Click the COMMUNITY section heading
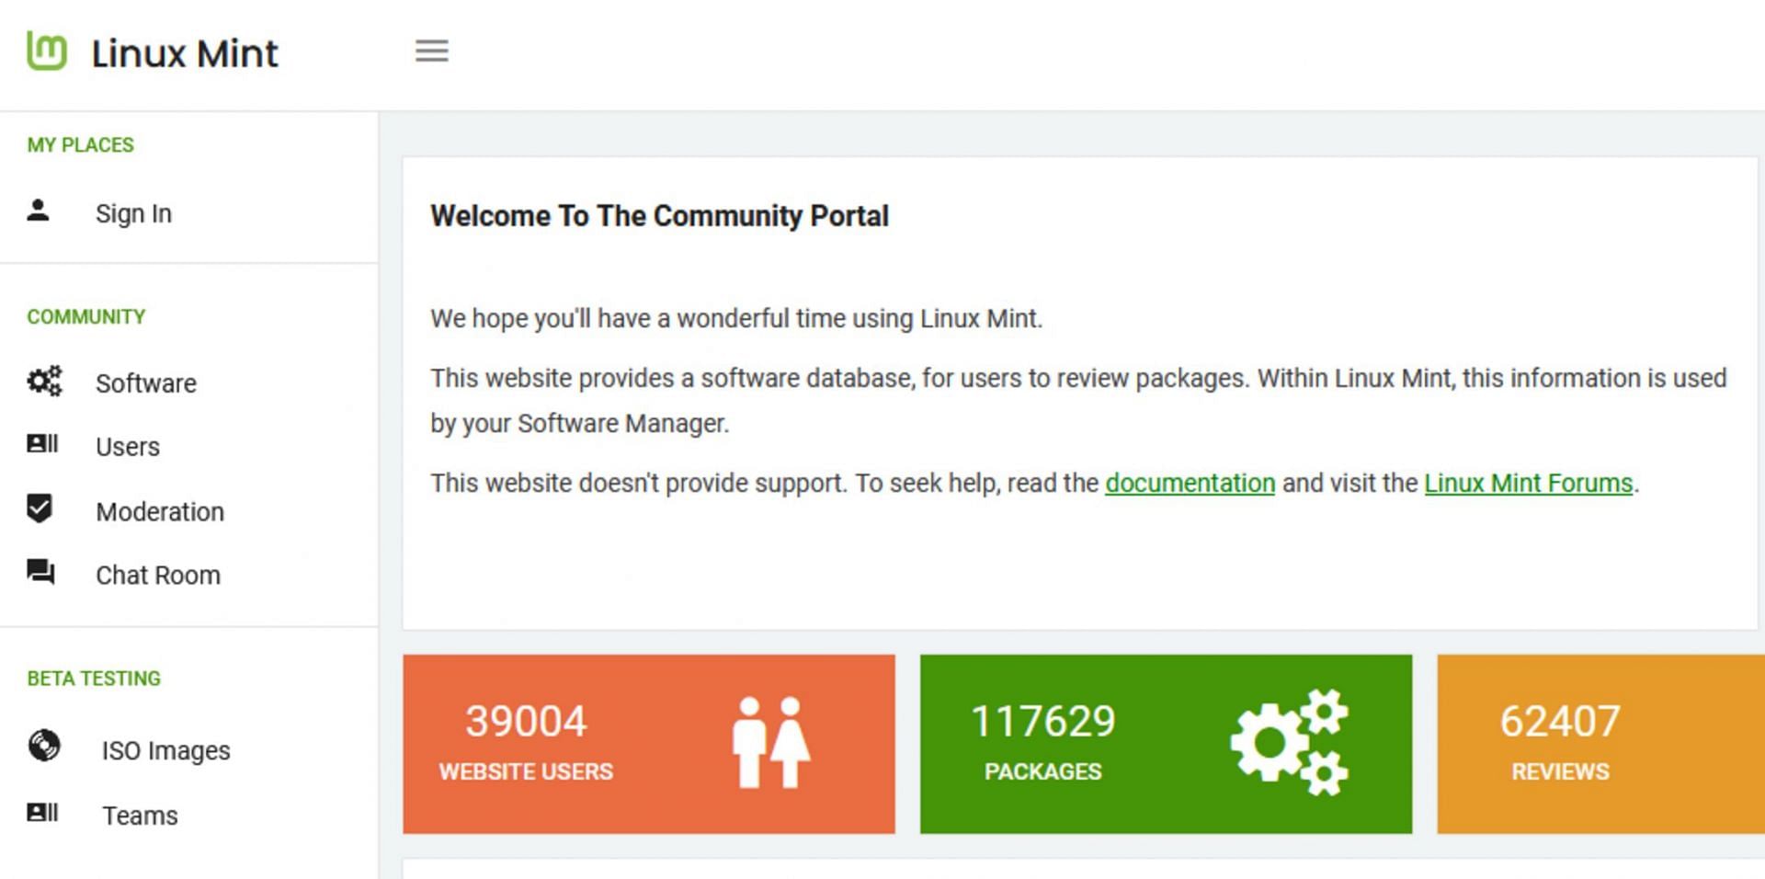Screen dimensions: 1765x879 point(86,317)
